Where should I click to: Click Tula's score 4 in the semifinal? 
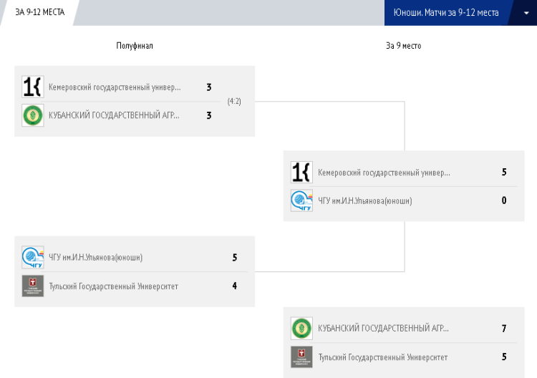pos(235,286)
